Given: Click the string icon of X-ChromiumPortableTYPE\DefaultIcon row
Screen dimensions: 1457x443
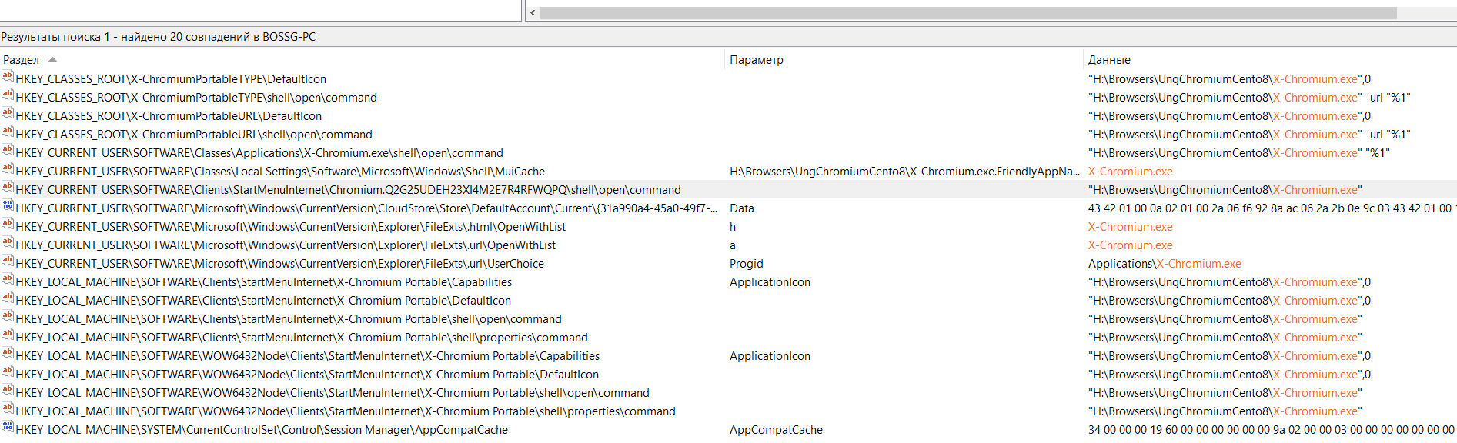Looking at the screenshot, I should (8, 76).
